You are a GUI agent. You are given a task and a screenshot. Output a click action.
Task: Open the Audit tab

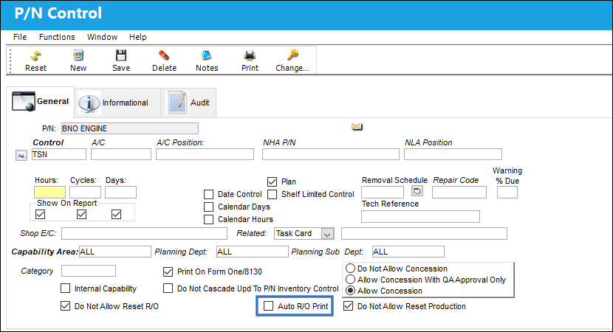(188, 103)
